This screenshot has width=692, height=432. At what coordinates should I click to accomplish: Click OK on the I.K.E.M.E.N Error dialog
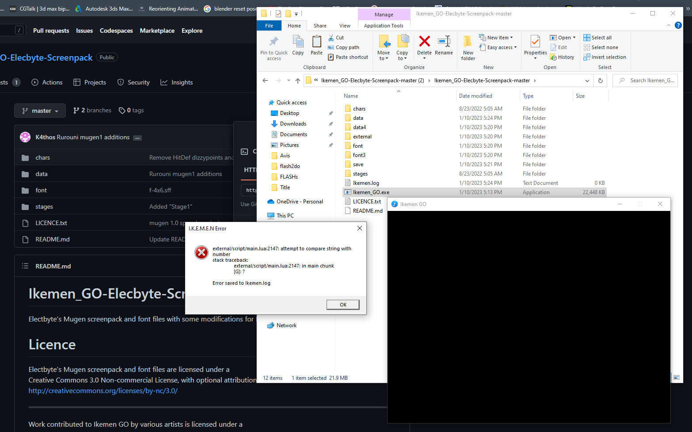point(342,304)
